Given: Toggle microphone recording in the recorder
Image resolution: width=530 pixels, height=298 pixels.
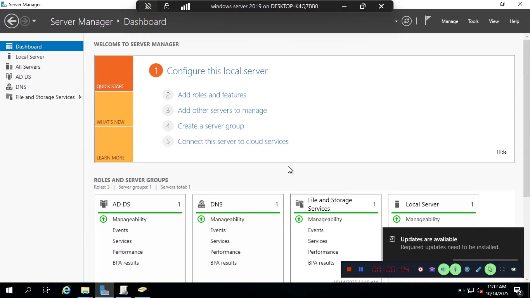Looking at the screenshot, I should coord(456,269).
